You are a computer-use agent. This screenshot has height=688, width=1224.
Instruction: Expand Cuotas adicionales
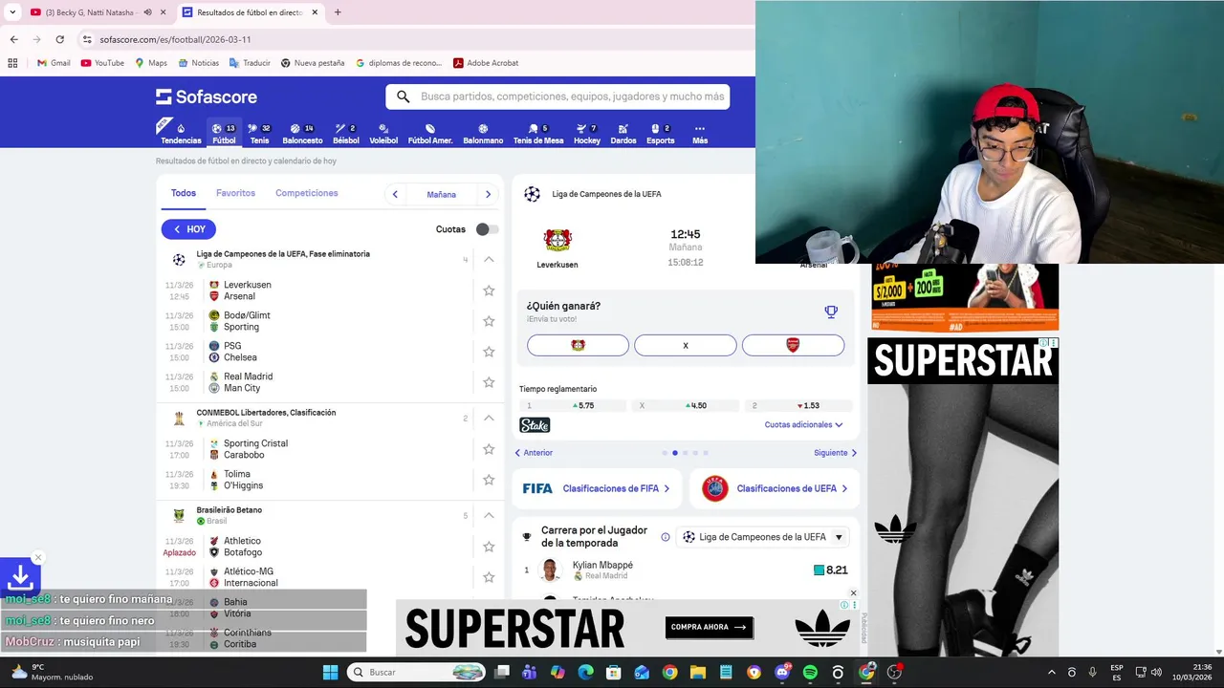coord(803,424)
